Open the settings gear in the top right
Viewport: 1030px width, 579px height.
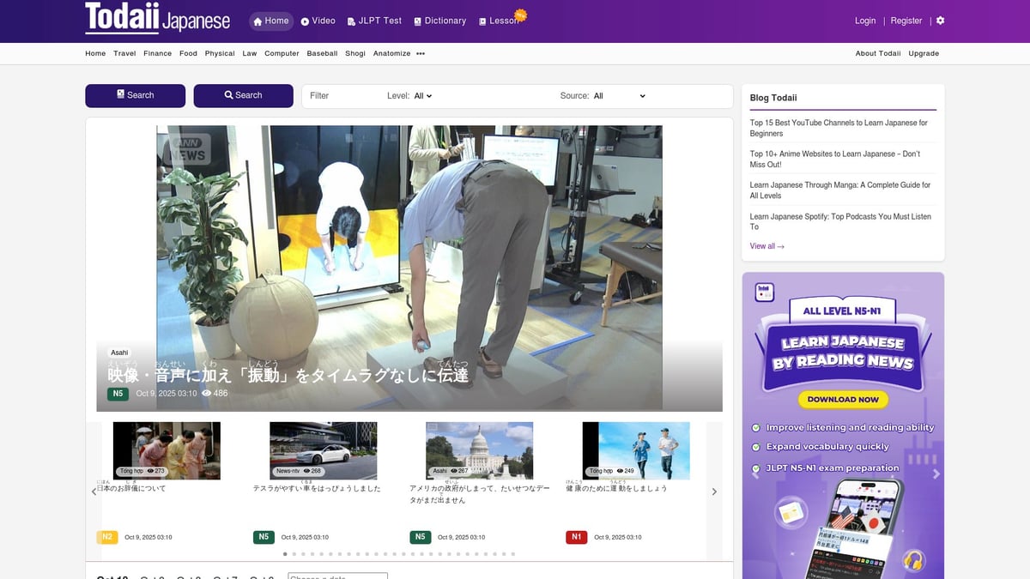[940, 21]
